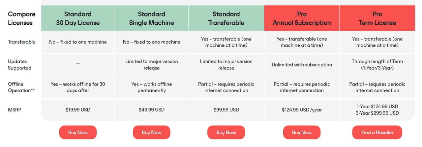Click the Pro Annual Subscription header
The height and width of the screenshot is (147, 422).
pos(302,18)
